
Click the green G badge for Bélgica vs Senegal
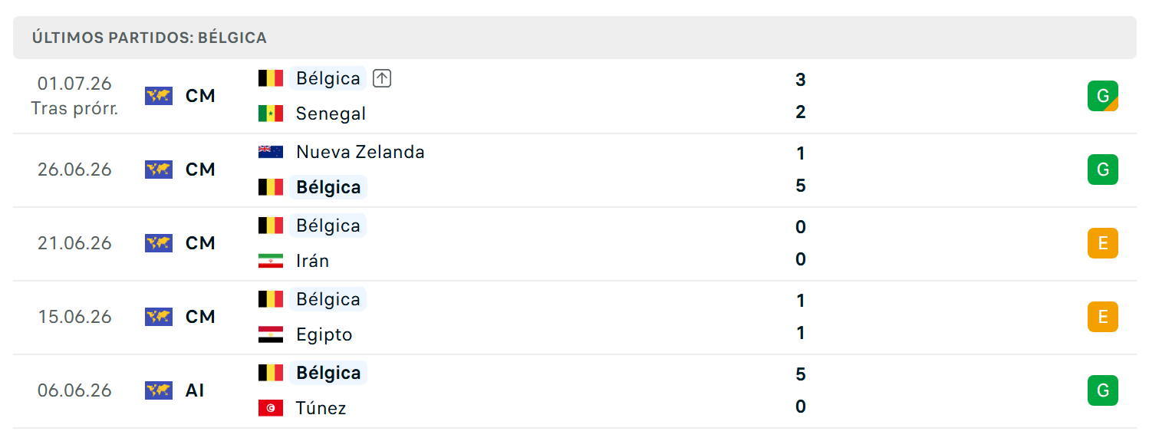[x=1103, y=96]
